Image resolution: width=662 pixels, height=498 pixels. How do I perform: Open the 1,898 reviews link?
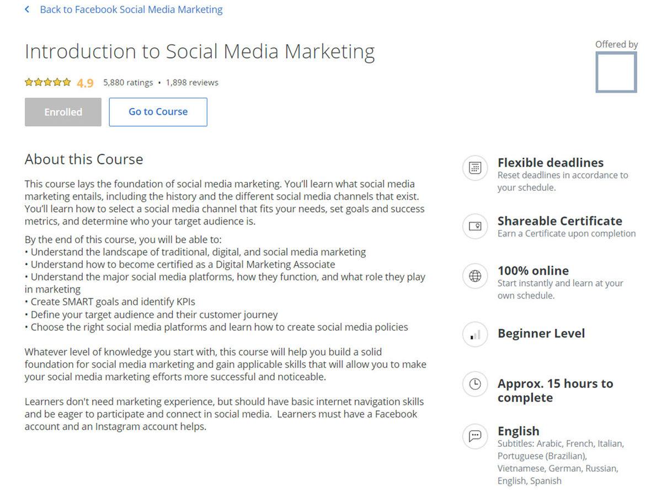coord(192,83)
